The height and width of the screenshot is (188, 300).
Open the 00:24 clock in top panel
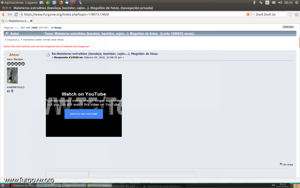tap(288, 3)
